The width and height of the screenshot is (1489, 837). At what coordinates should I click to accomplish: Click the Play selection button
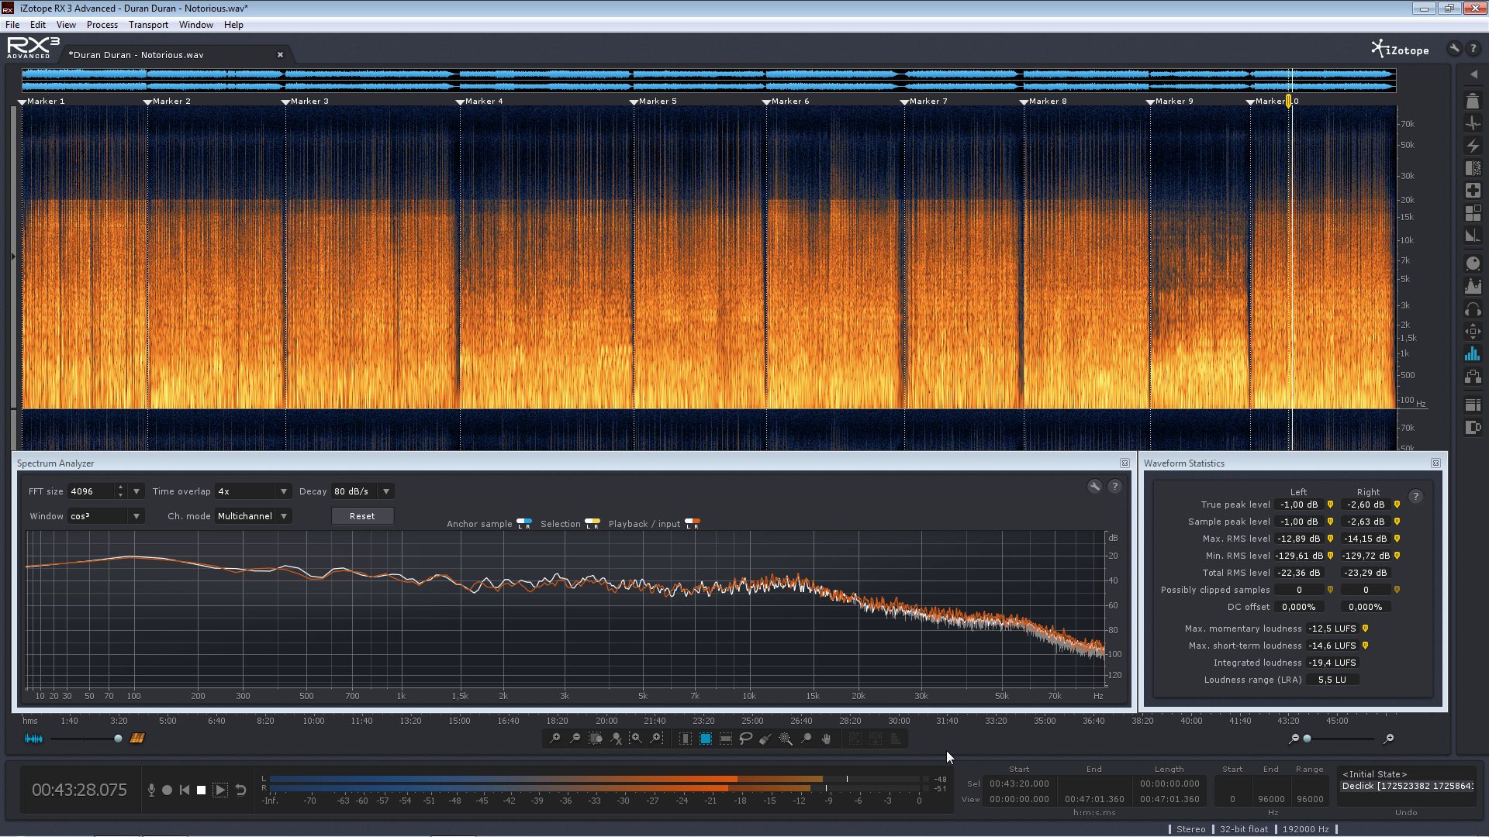(220, 790)
